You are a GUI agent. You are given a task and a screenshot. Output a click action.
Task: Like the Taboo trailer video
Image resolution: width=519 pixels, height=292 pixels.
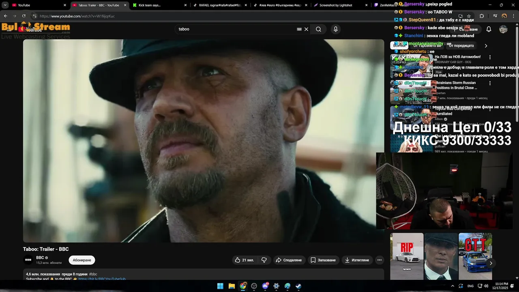click(x=244, y=260)
